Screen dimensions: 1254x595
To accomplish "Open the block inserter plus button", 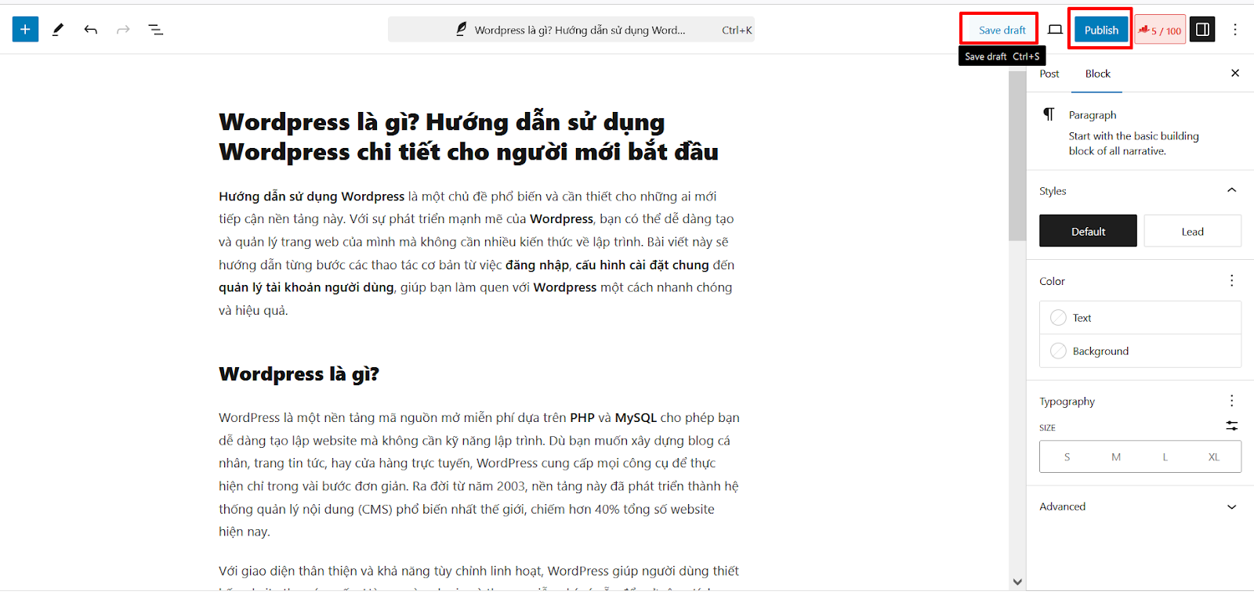I will [x=25, y=30].
